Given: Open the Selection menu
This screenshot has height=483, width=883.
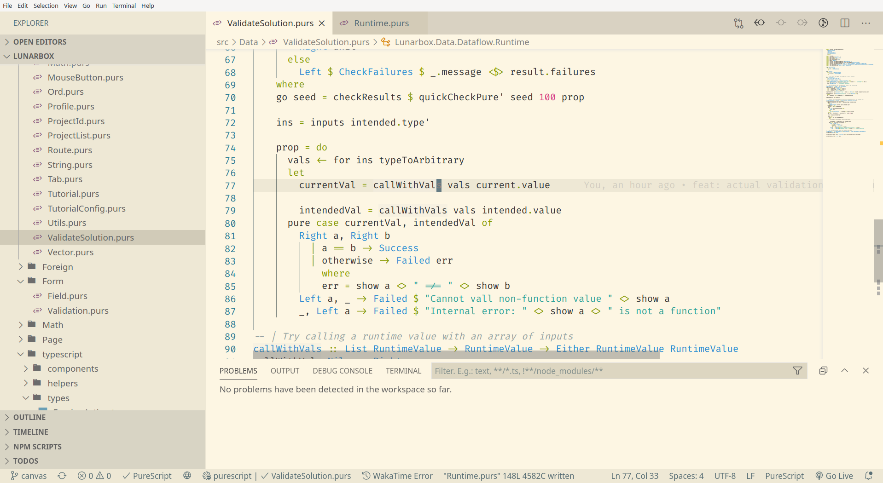Looking at the screenshot, I should pos(46,6).
